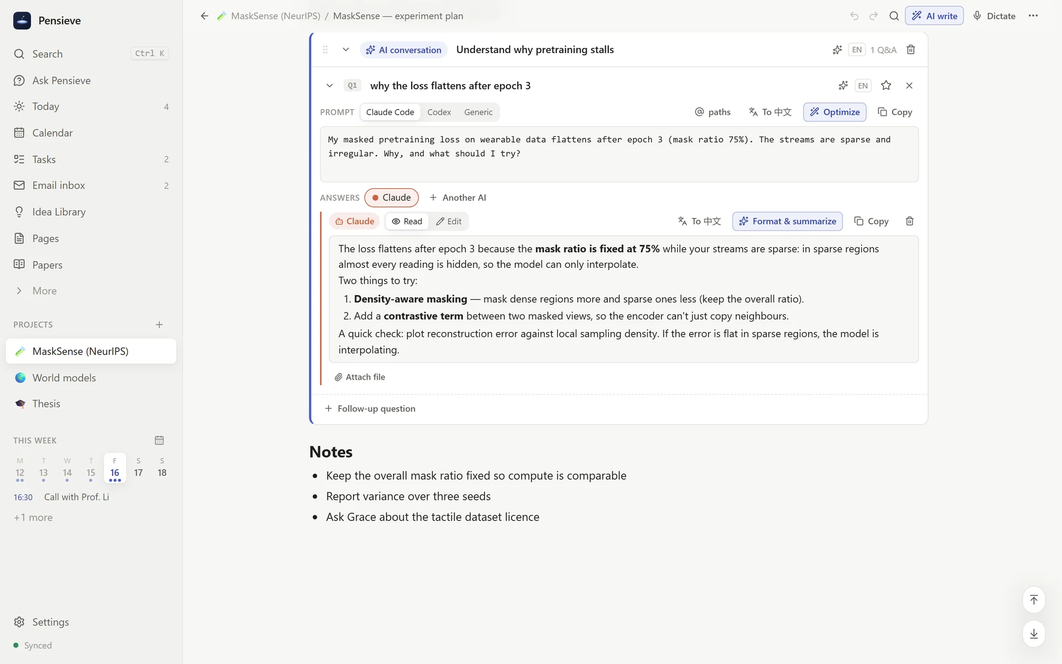Image resolution: width=1062 pixels, height=664 pixels.
Task: Select Friday 16 in week calendar
Action: 114,468
